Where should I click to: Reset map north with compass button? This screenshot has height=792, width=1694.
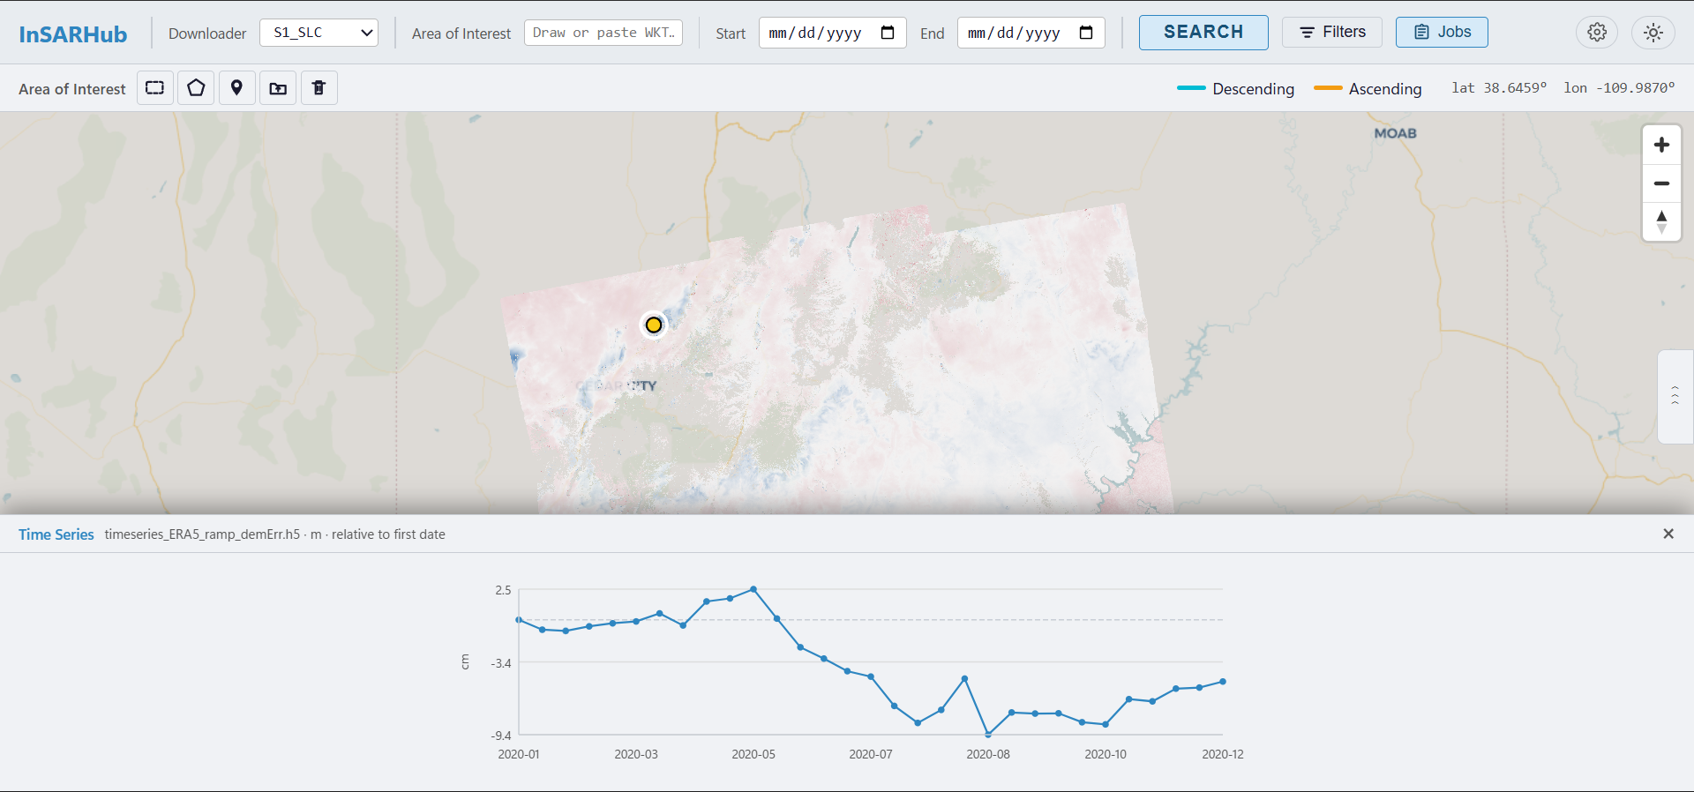(1661, 221)
